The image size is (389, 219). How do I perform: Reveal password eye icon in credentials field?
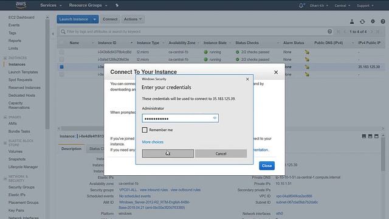click(x=215, y=118)
